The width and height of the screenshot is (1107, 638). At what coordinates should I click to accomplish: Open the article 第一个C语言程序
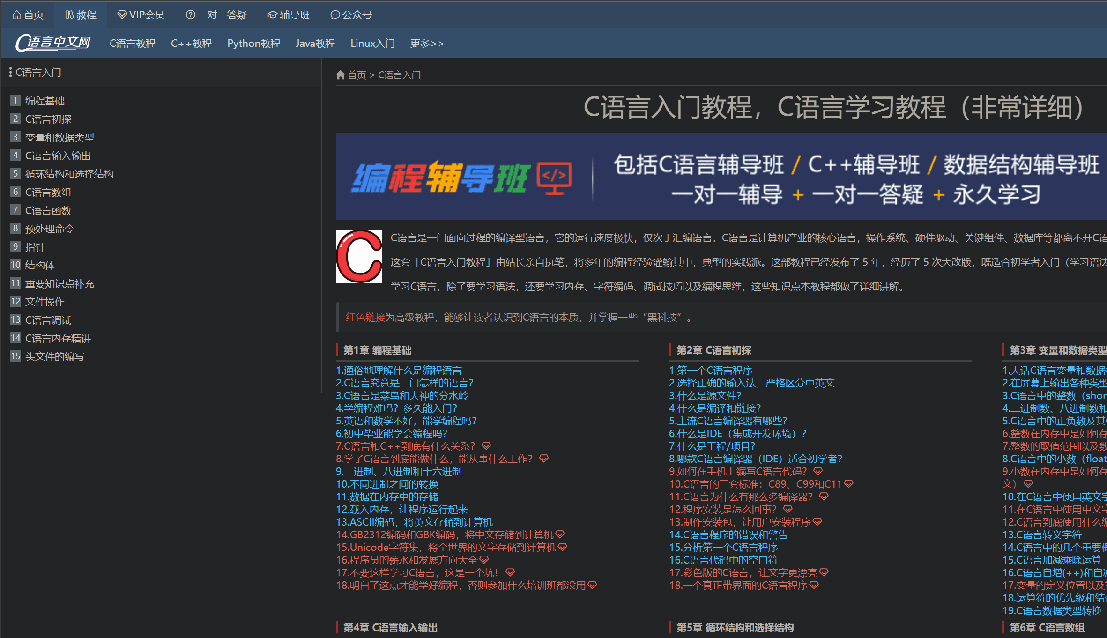[710, 370]
